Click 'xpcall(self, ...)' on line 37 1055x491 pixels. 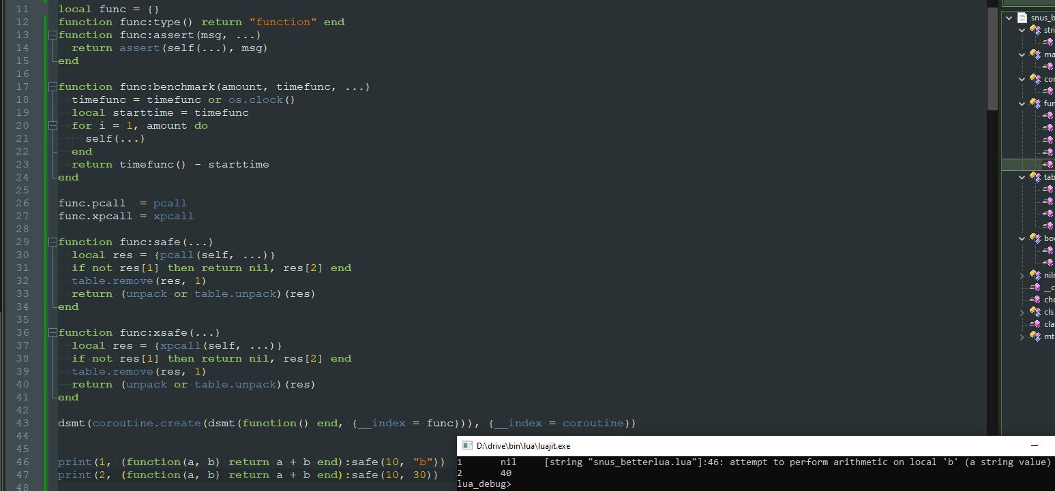coord(218,345)
